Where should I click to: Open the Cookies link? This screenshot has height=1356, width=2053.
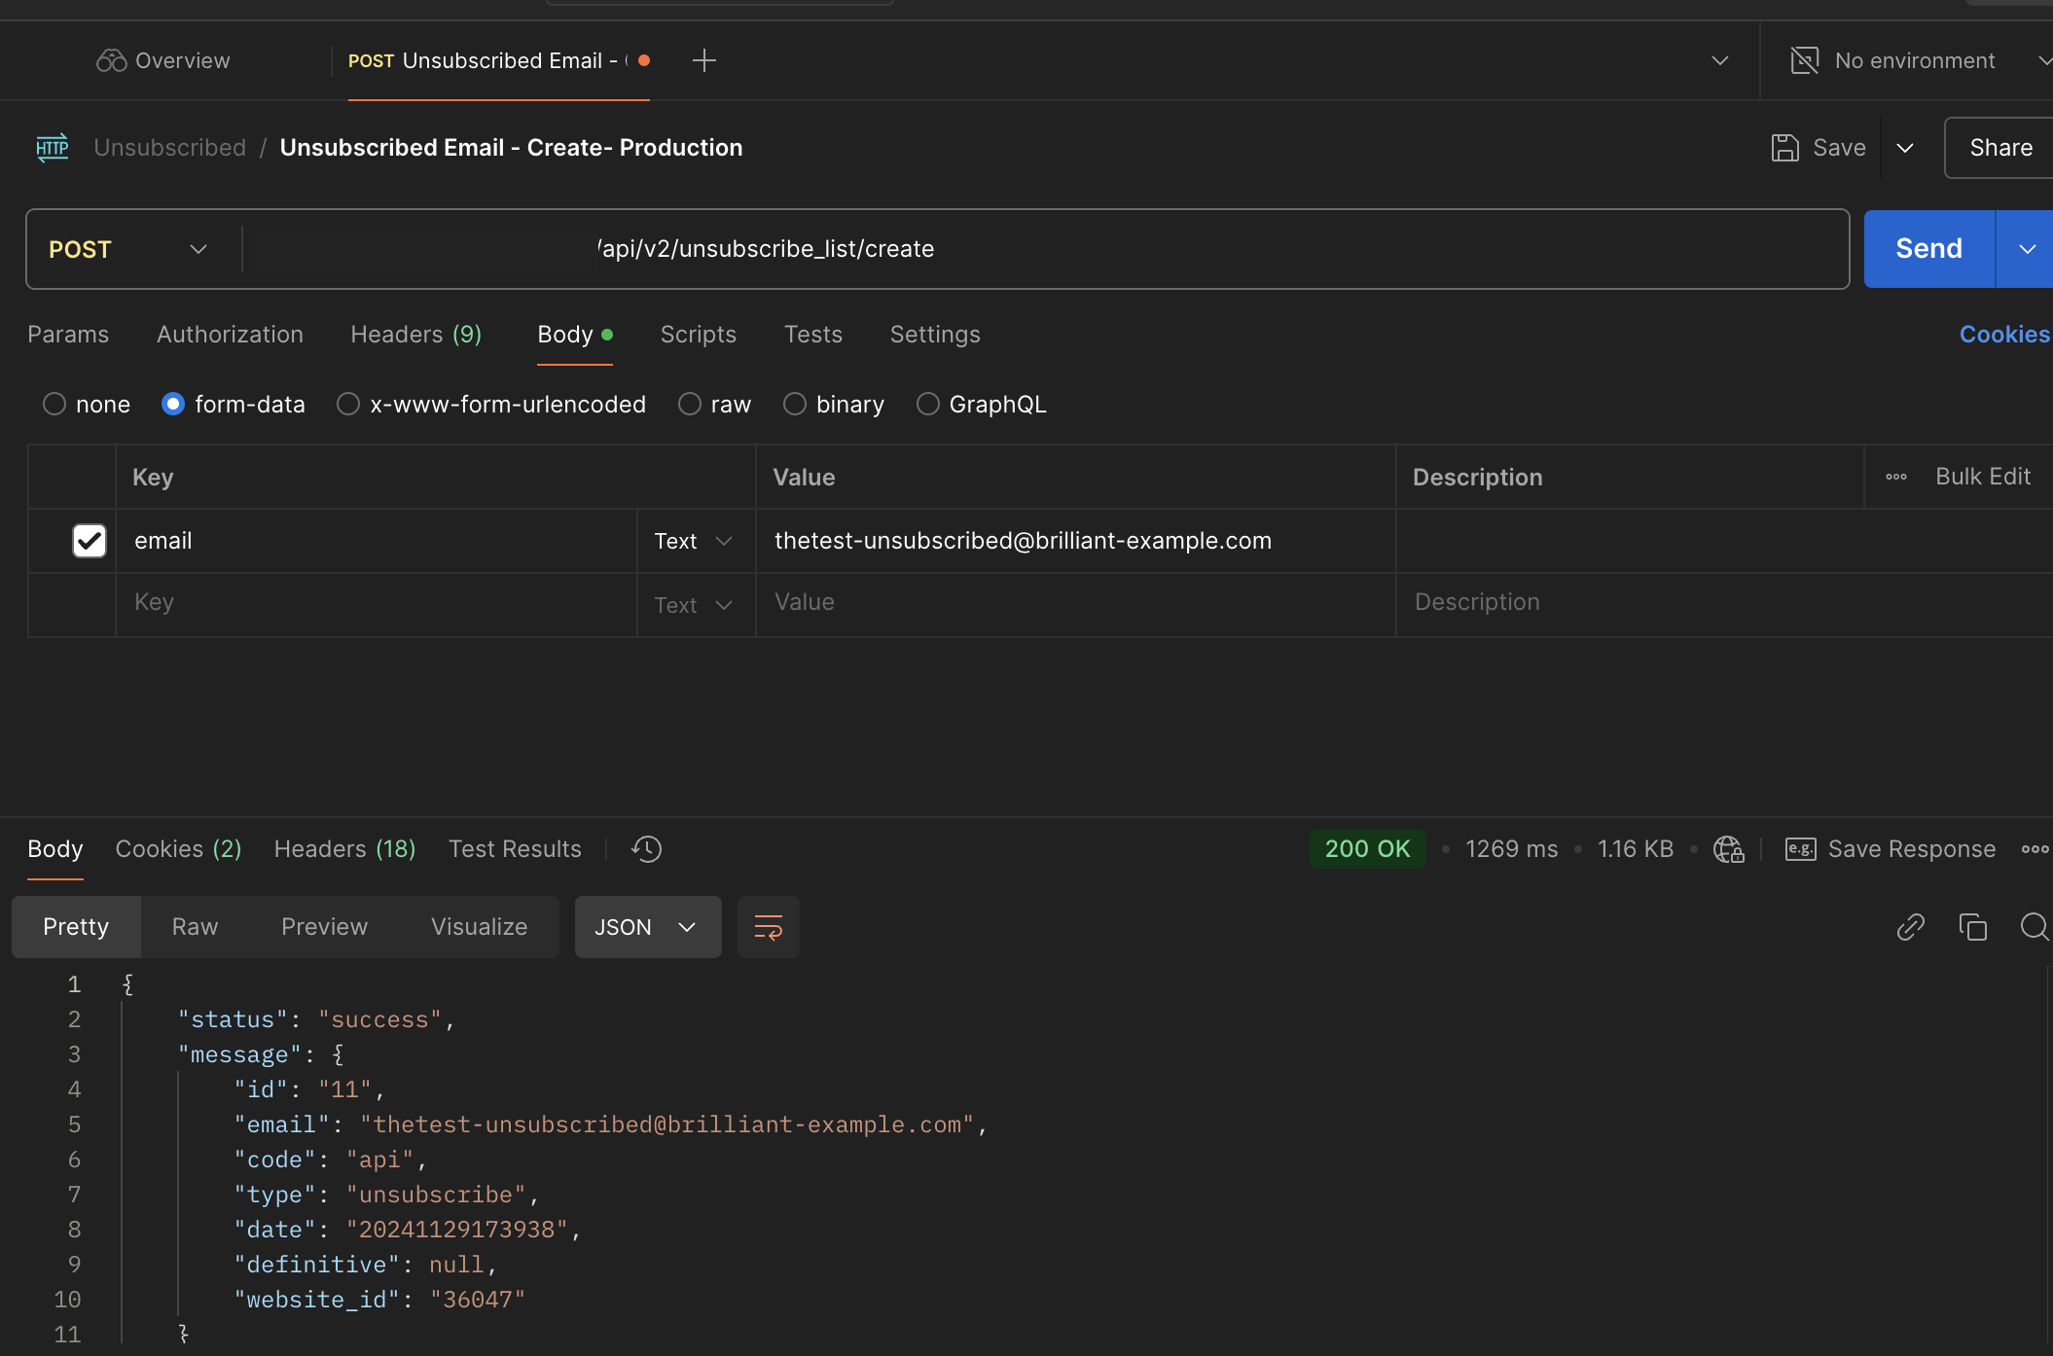2003,335
